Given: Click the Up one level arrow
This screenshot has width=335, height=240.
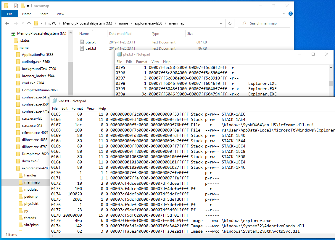Looking at the screenshot, I should point(29,23).
